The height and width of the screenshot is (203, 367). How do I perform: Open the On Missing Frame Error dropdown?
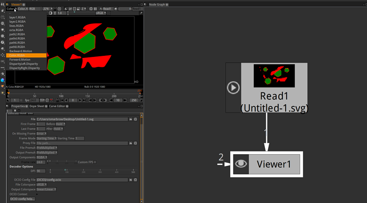point(41,133)
